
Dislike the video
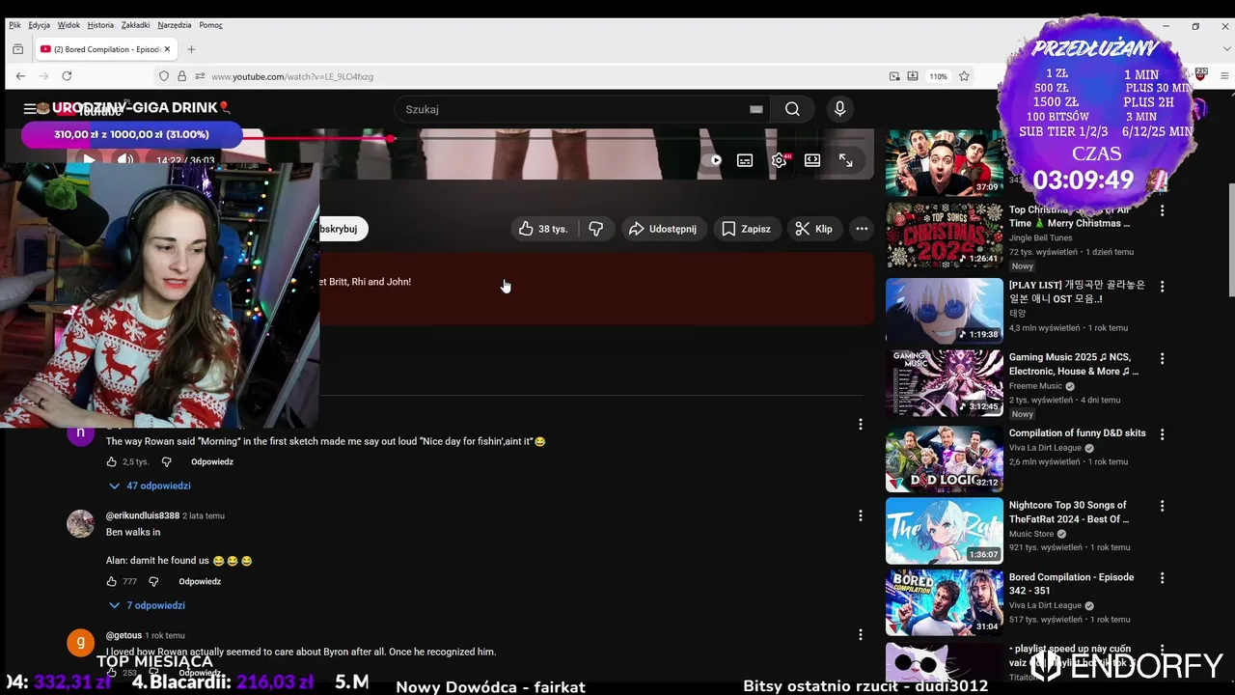(x=596, y=229)
